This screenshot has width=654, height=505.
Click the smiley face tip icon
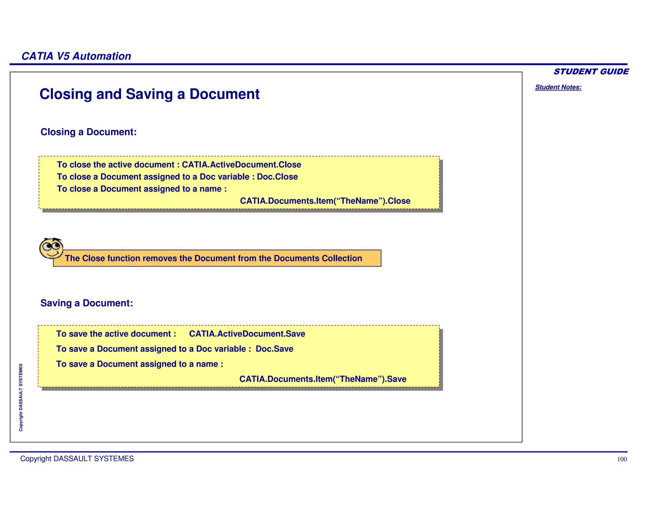coord(51,248)
